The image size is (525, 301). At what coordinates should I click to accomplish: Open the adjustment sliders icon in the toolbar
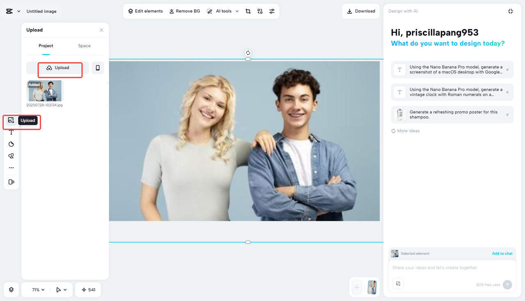point(272,11)
